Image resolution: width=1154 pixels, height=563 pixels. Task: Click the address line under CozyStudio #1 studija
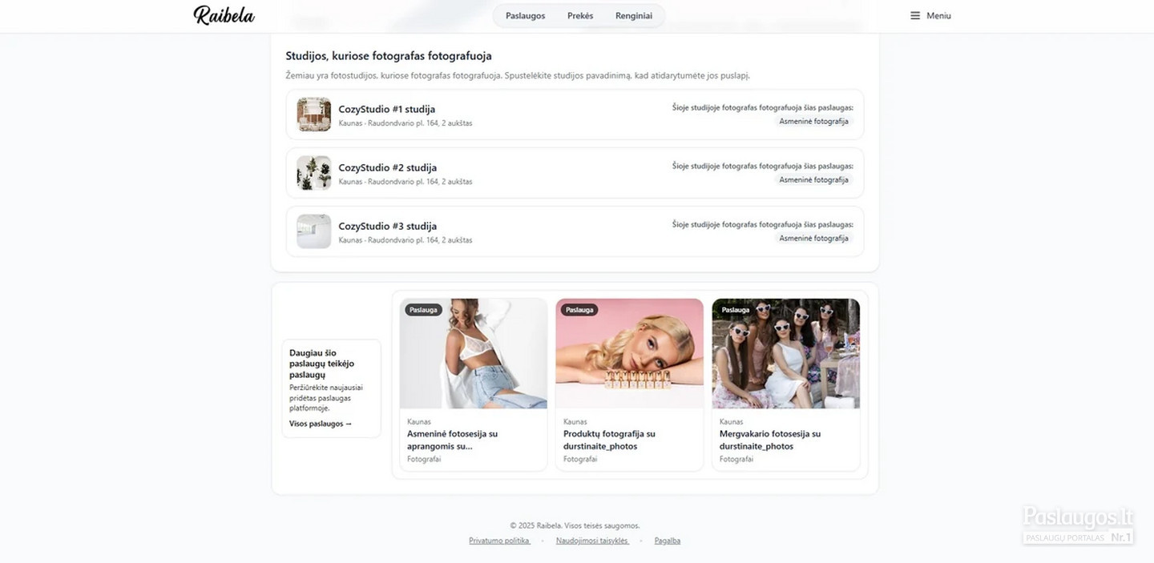pyautogui.click(x=406, y=123)
